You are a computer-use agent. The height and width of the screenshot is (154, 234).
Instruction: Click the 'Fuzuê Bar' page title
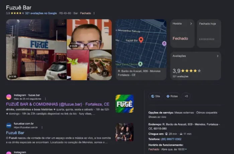19,8
